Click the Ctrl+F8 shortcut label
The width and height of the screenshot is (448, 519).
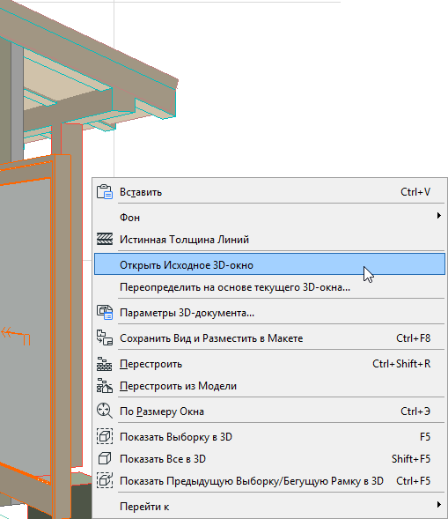[x=414, y=338]
